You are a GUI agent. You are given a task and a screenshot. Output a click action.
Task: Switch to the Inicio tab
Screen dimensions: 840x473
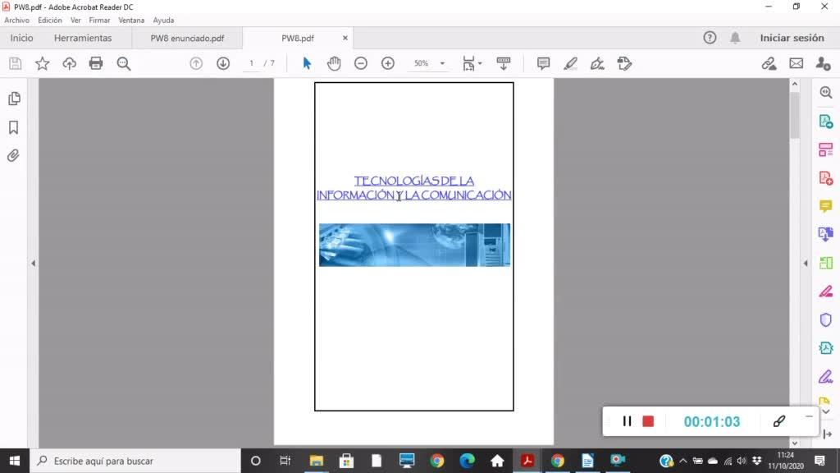(x=21, y=38)
